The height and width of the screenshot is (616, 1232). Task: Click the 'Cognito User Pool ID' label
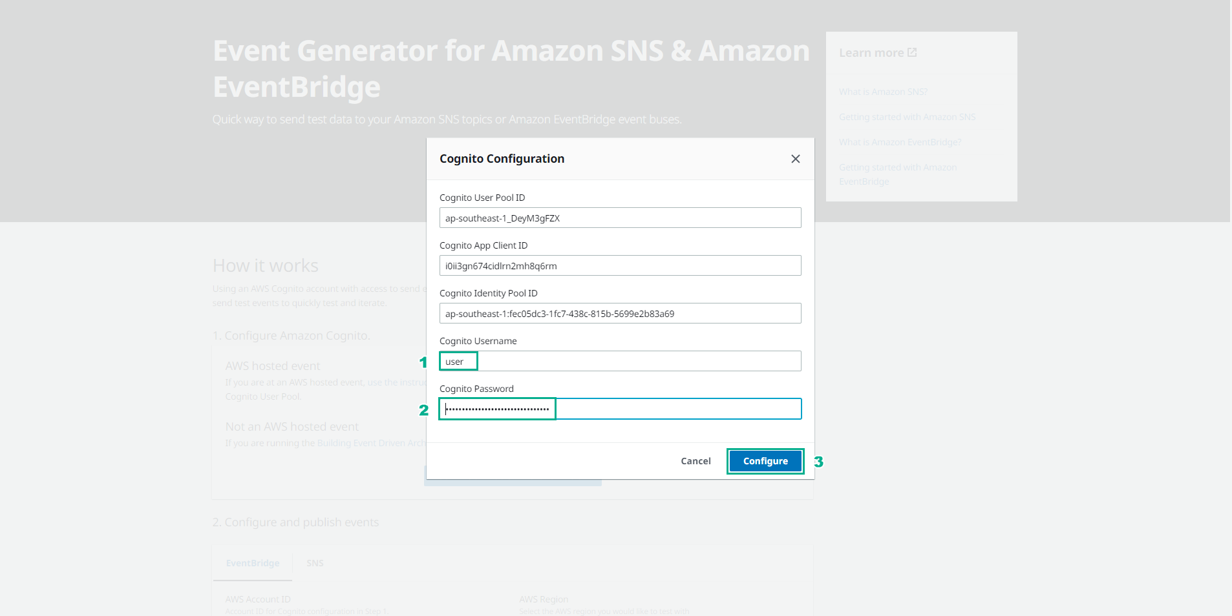pos(482,198)
